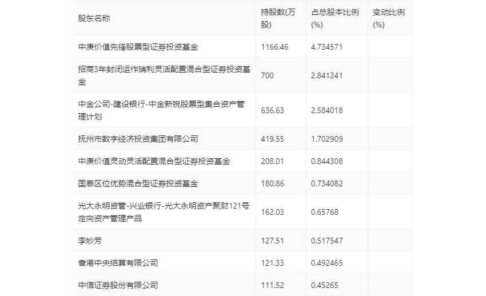Click shareholder 招商3年封闭运作瑞利灵活配置混合型证券投资基金

pyautogui.click(x=164, y=75)
